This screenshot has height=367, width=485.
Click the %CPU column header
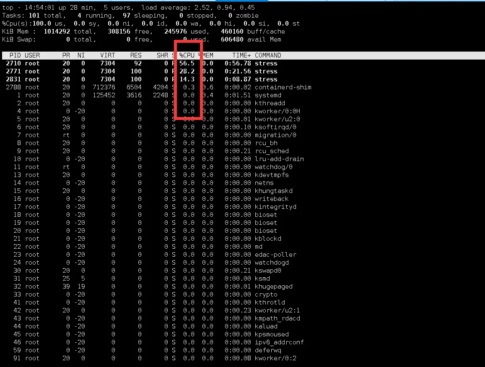tap(187, 55)
